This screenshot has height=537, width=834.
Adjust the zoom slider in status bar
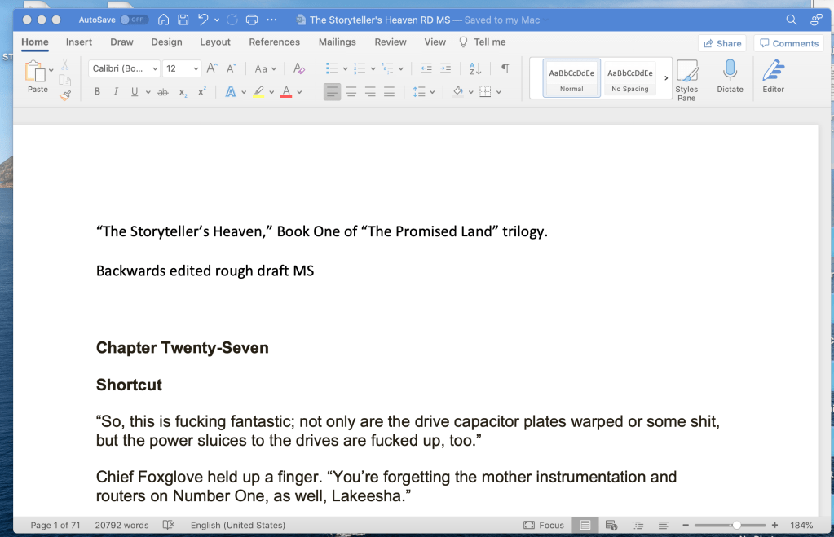[736, 526]
